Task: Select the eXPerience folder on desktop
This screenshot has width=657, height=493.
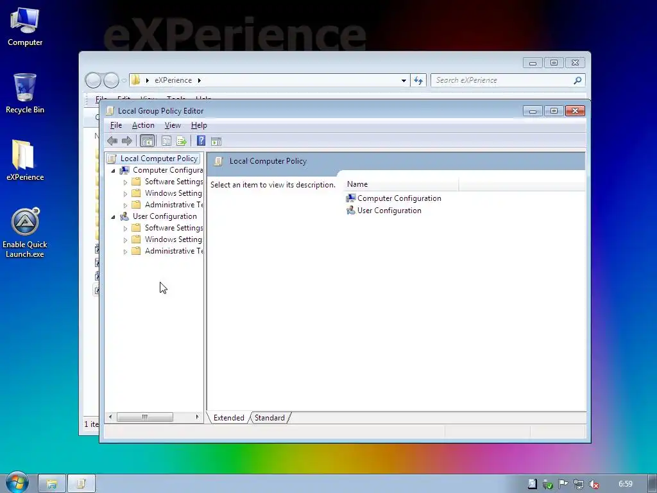Action: pyautogui.click(x=25, y=160)
